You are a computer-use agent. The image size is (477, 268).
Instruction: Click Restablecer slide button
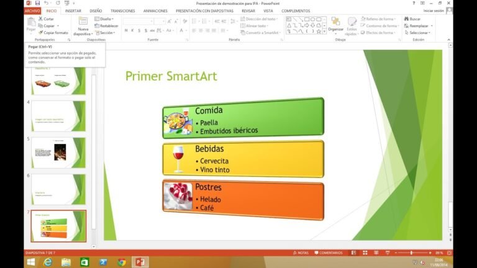tap(106, 26)
